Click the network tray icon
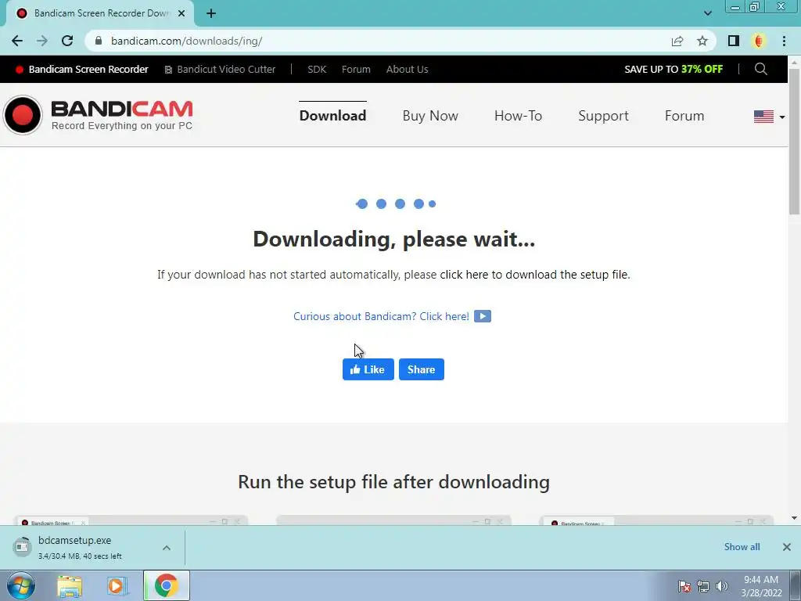 703,586
